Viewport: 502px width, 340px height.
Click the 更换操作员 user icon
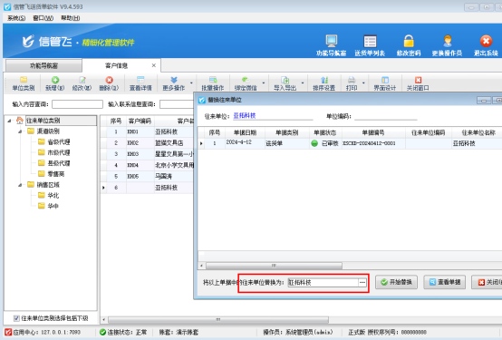[x=448, y=41]
